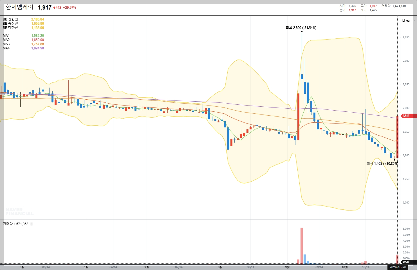Click the ▲442 price change value
This screenshot has height=270, width=417.
tap(57, 8)
